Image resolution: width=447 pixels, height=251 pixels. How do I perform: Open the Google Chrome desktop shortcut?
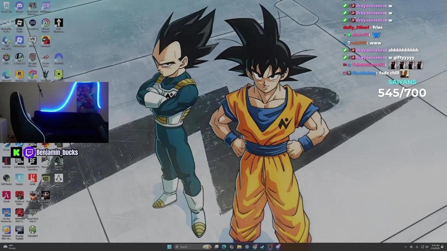pyautogui.click(x=32, y=76)
